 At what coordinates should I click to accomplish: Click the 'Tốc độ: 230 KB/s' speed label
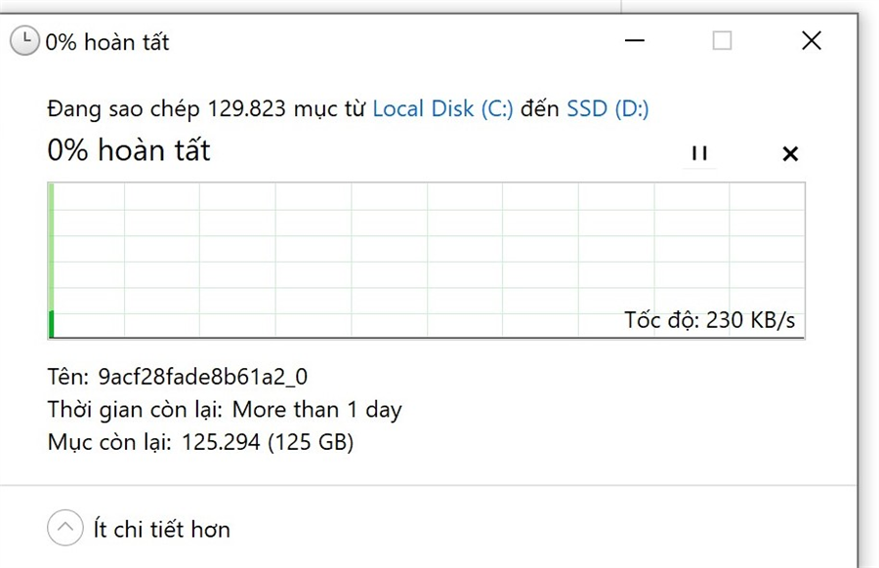(710, 320)
